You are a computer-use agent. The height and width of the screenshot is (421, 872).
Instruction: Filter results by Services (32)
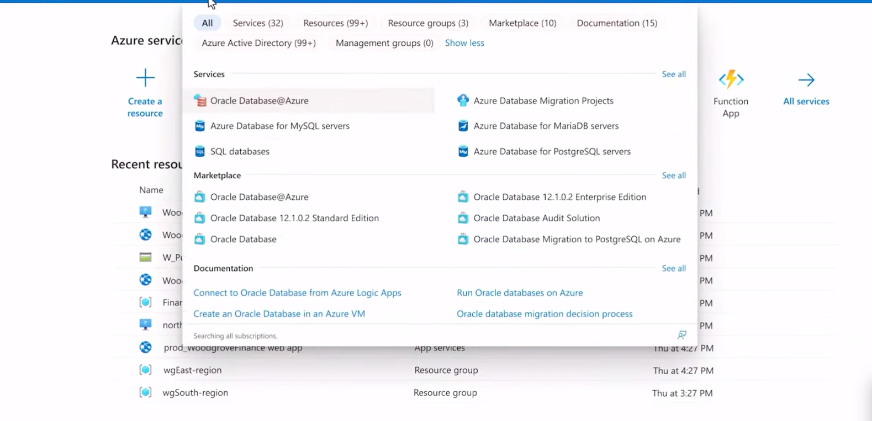(258, 23)
